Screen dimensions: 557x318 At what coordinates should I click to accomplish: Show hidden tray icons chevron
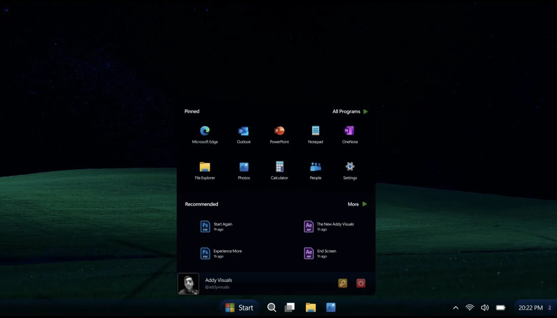pos(456,308)
